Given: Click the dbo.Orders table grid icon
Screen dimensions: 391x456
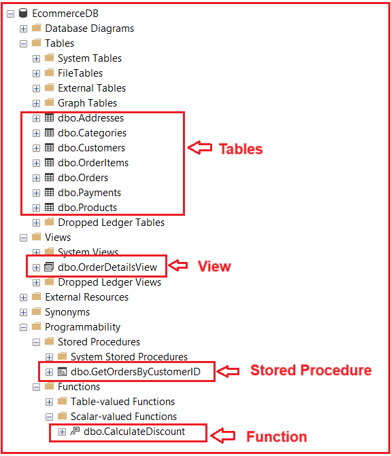Looking at the screenshot, I should point(49,177).
